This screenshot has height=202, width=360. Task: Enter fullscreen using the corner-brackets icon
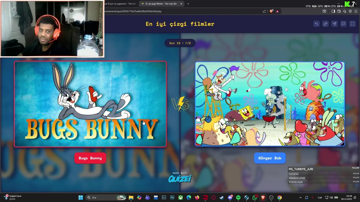point(352,24)
